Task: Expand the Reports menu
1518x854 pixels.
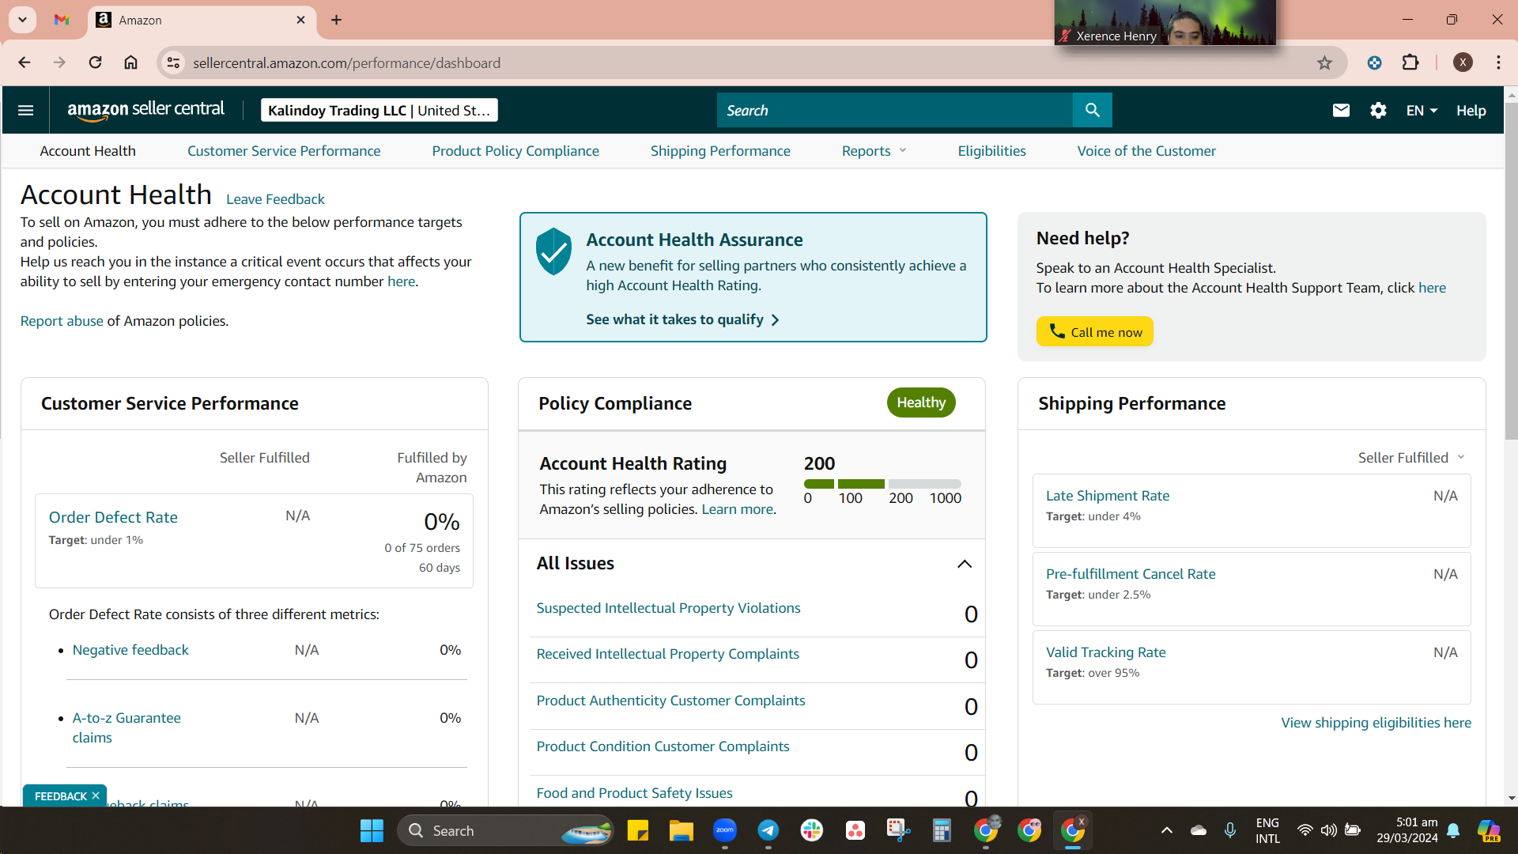Action: click(x=874, y=151)
